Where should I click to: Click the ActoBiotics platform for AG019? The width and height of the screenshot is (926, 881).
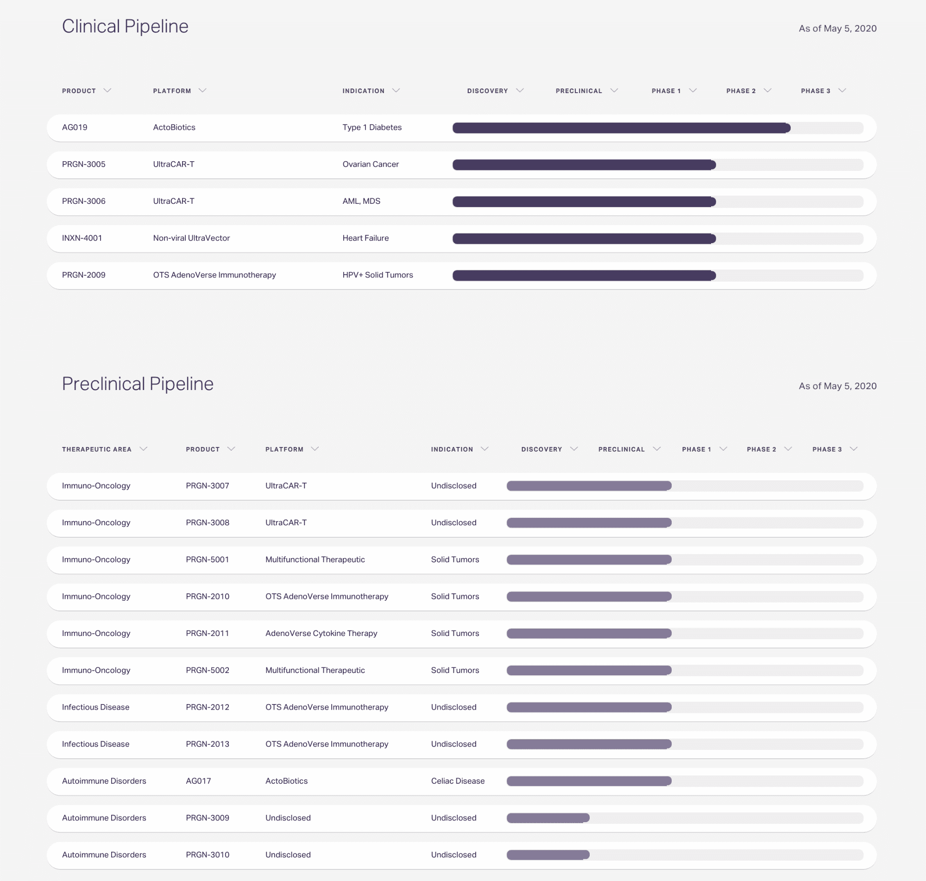coord(174,127)
